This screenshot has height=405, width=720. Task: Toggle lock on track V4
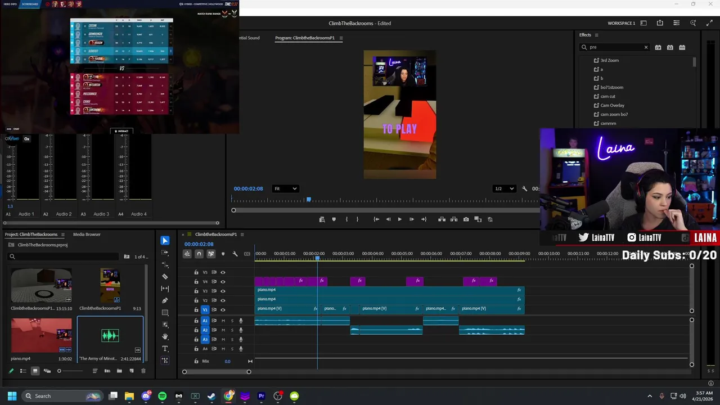[196, 281]
